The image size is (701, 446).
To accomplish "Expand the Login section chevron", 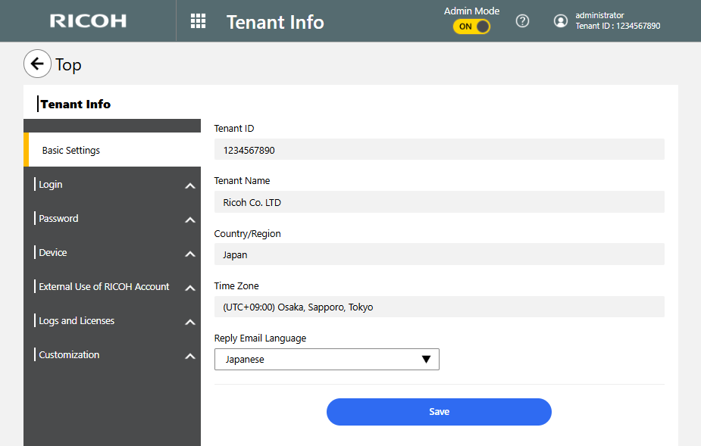I will tap(189, 186).
